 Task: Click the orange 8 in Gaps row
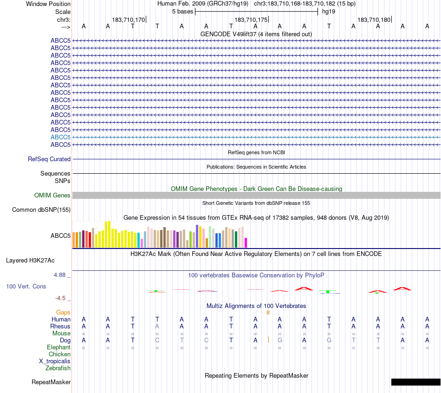tap(268, 313)
